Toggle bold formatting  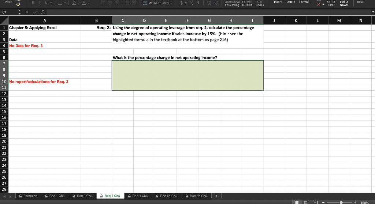33,3
